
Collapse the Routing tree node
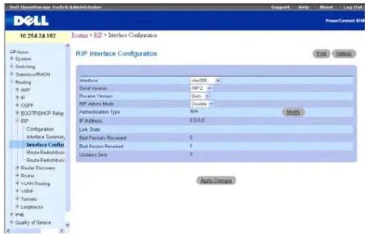pyautogui.click(x=12, y=82)
